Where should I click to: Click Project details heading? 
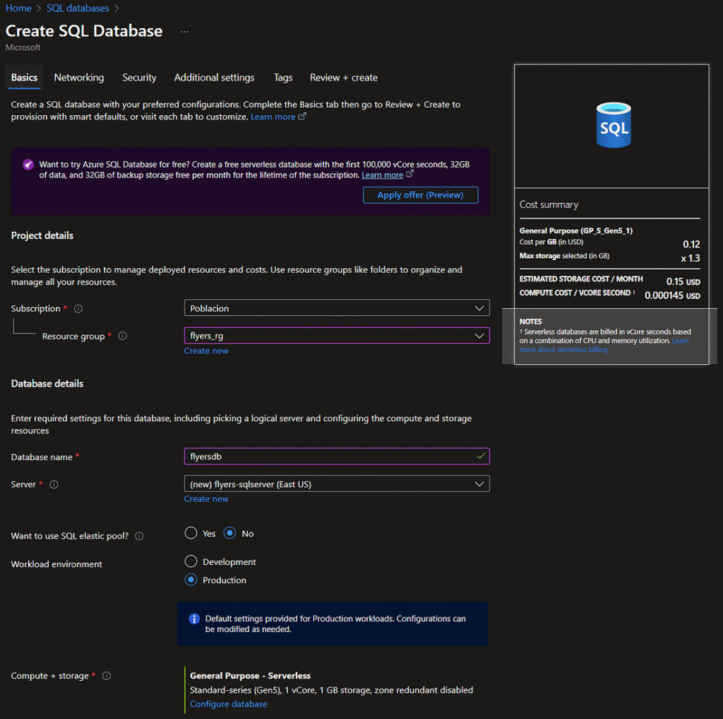click(42, 235)
